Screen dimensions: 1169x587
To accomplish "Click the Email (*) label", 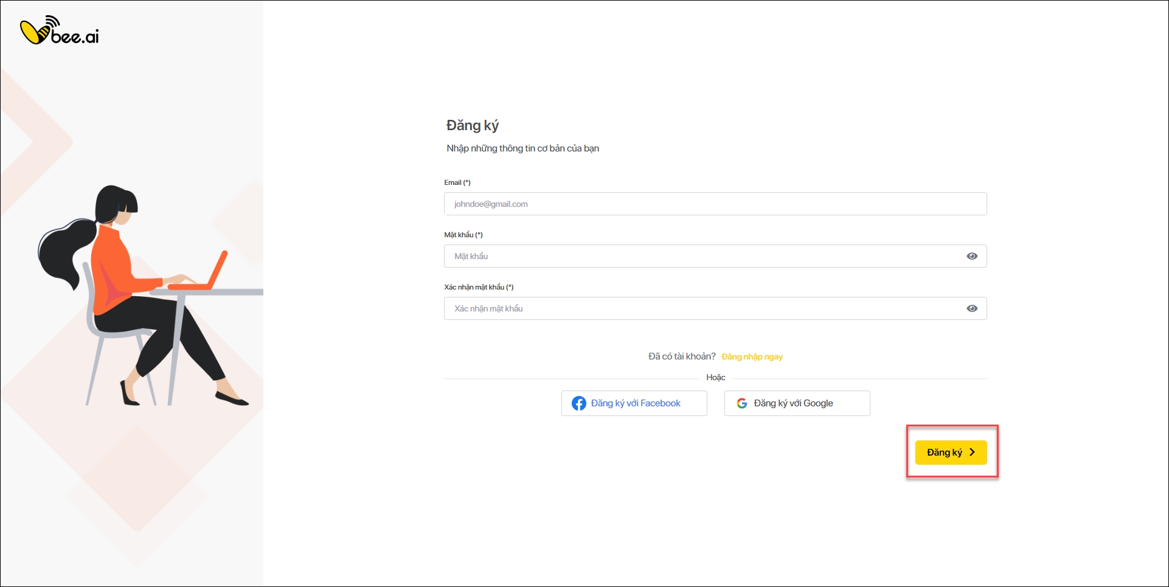I will pyautogui.click(x=457, y=182).
